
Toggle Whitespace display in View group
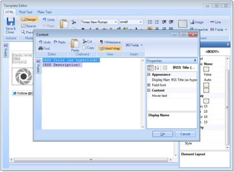(110, 42)
